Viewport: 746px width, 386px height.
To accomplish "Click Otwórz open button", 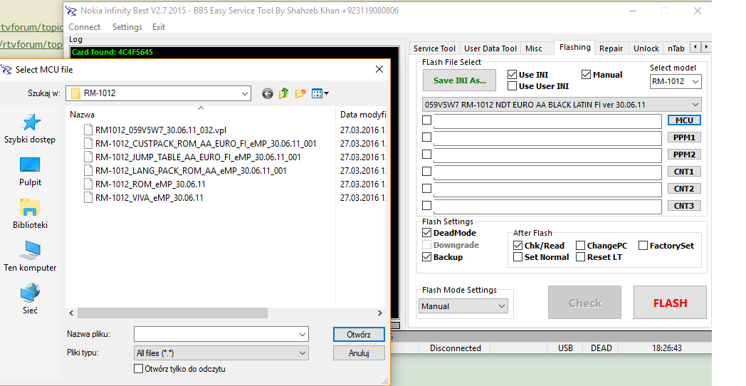I will point(359,335).
